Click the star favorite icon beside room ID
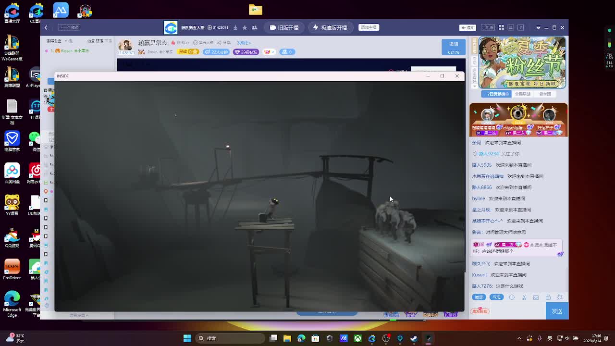Image resolution: width=615 pixels, height=346 pixels. pos(245,27)
